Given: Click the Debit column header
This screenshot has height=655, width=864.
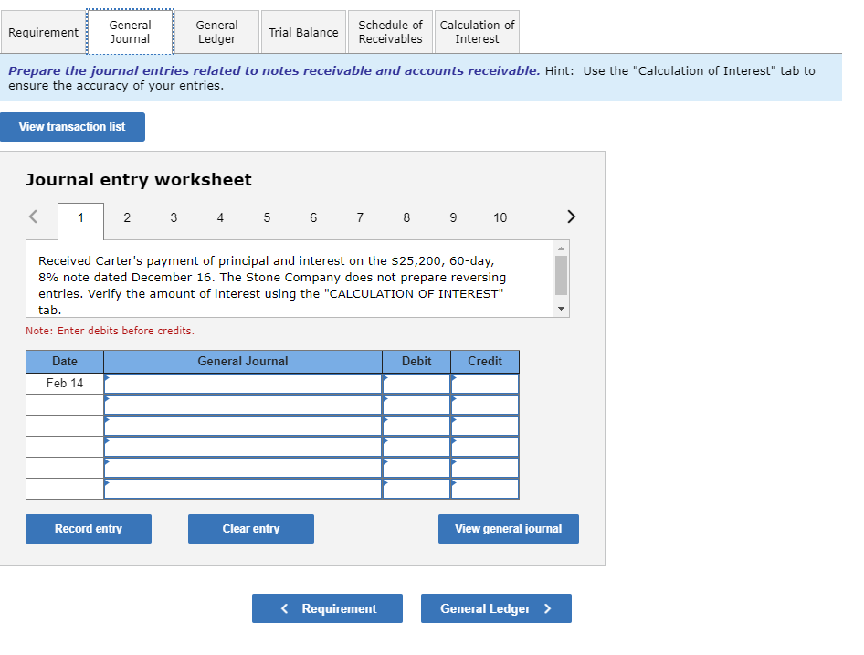Looking at the screenshot, I should [416, 361].
